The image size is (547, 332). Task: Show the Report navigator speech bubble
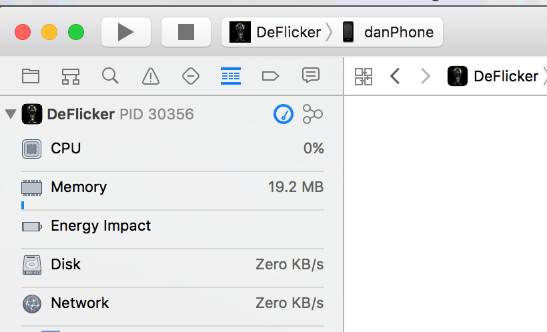(310, 76)
